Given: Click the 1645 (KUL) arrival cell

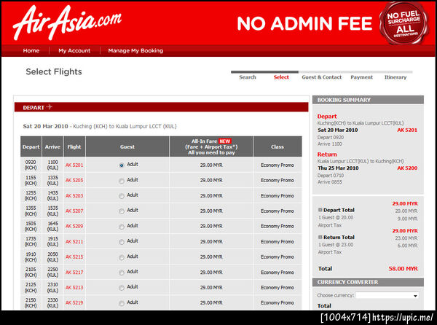Looking at the screenshot, I should point(52,227).
